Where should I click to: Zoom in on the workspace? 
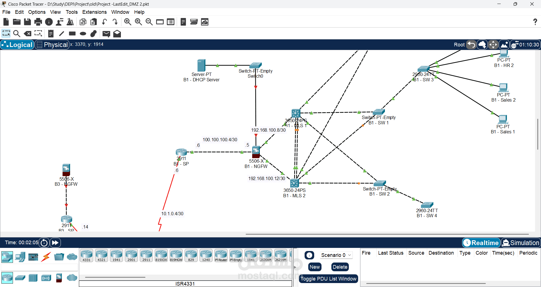(x=128, y=22)
